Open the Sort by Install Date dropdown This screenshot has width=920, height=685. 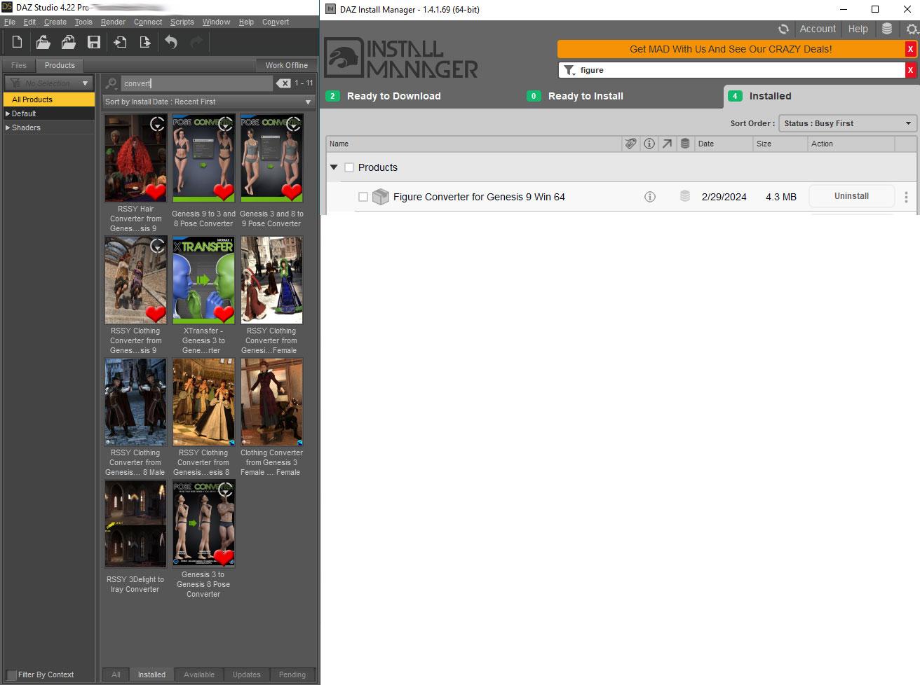(208, 102)
